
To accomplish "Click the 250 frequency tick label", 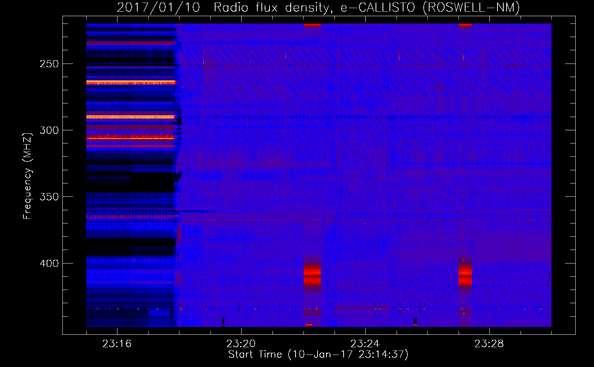I will [x=49, y=64].
